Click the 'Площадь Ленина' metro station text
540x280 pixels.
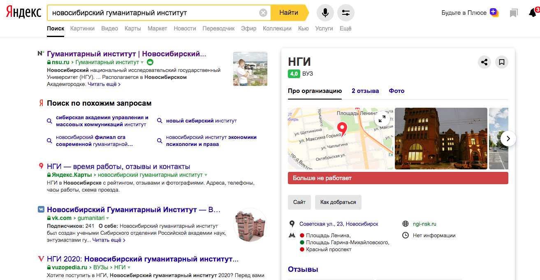pos(328,236)
